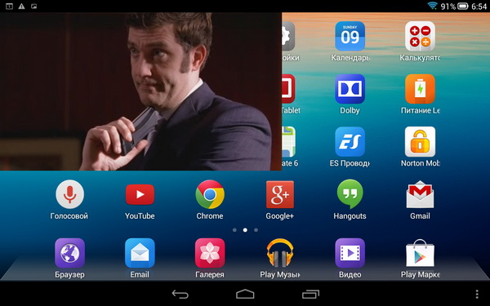Open the three-dot overflow menu

(477, 294)
